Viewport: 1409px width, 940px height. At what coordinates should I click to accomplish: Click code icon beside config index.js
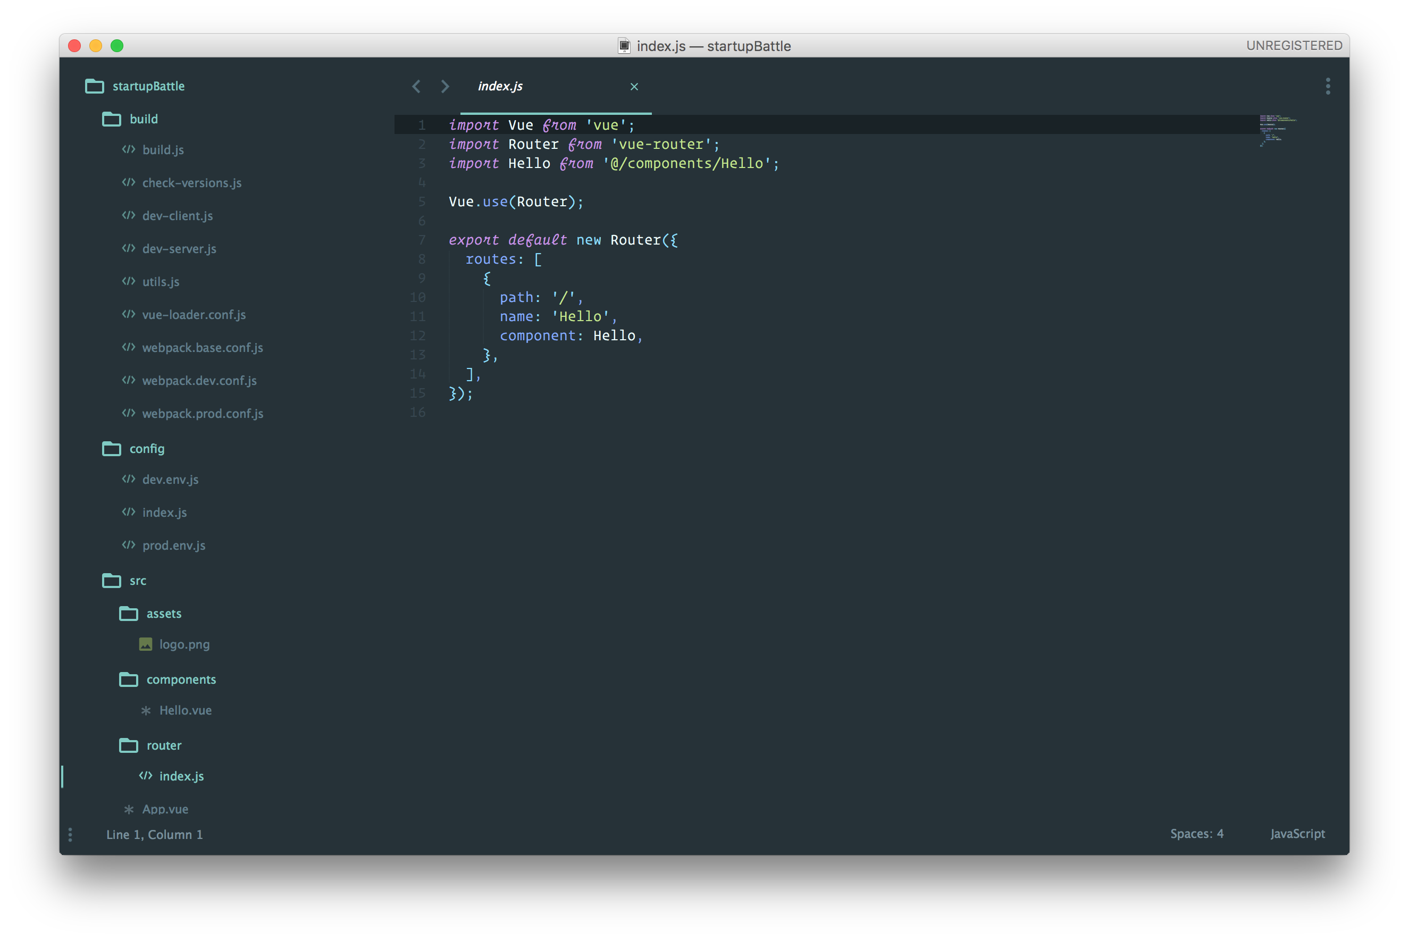click(128, 512)
